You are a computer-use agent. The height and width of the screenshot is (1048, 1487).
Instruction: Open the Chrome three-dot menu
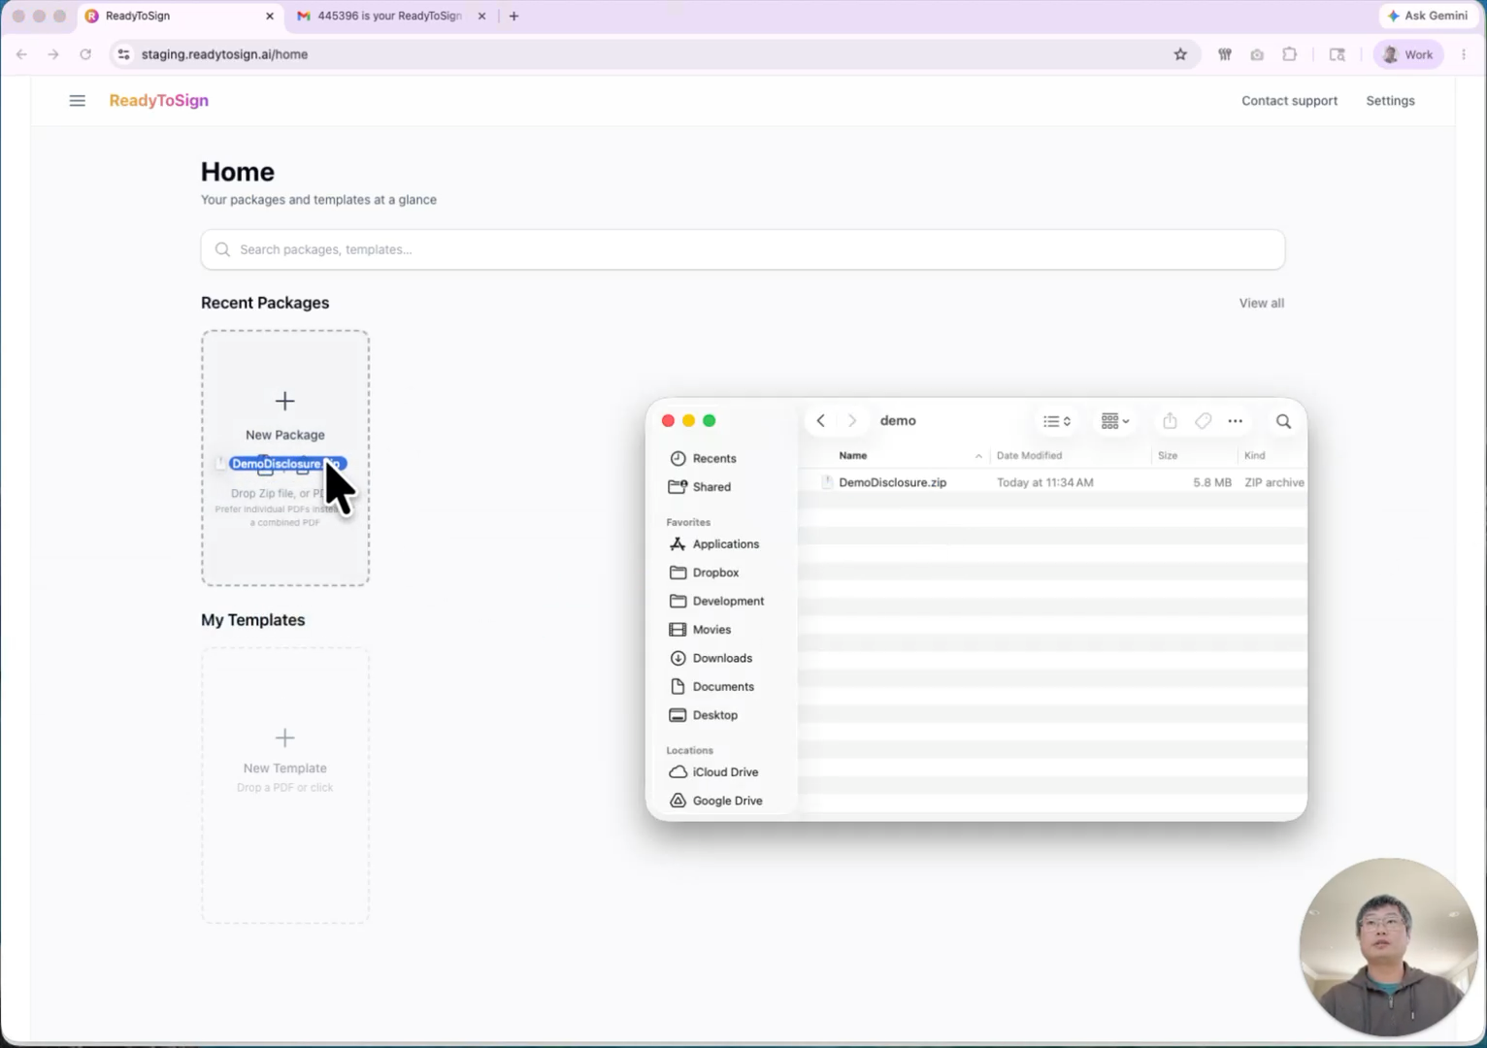[1464, 54]
